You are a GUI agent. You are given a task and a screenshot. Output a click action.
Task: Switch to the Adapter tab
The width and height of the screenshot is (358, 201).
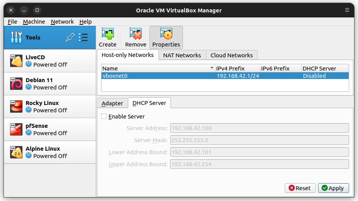click(x=112, y=103)
